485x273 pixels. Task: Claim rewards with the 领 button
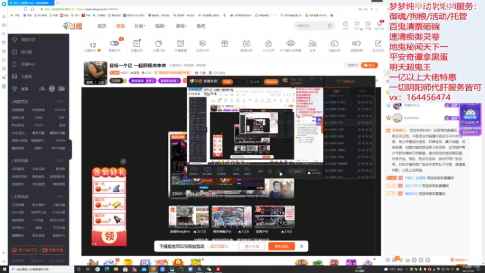pos(109,236)
